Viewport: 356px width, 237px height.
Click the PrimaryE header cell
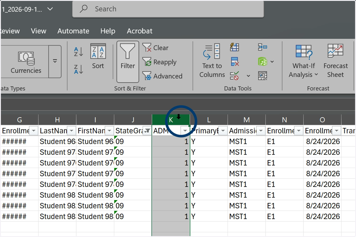209,131
